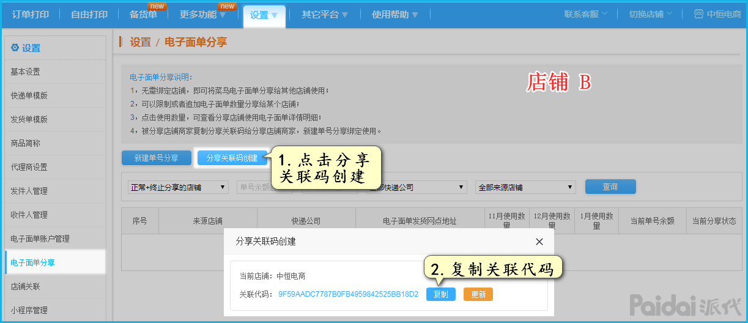Click the 电子面单发货网点地址 column header

(420, 221)
